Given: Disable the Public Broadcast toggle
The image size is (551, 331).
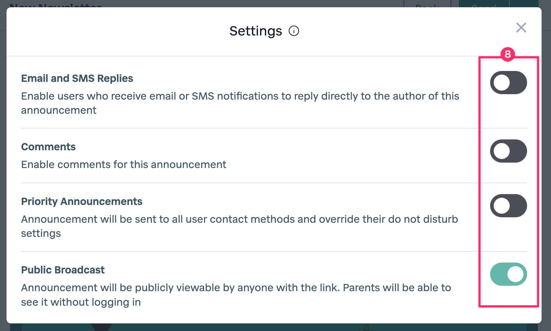Looking at the screenshot, I should (x=508, y=274).
